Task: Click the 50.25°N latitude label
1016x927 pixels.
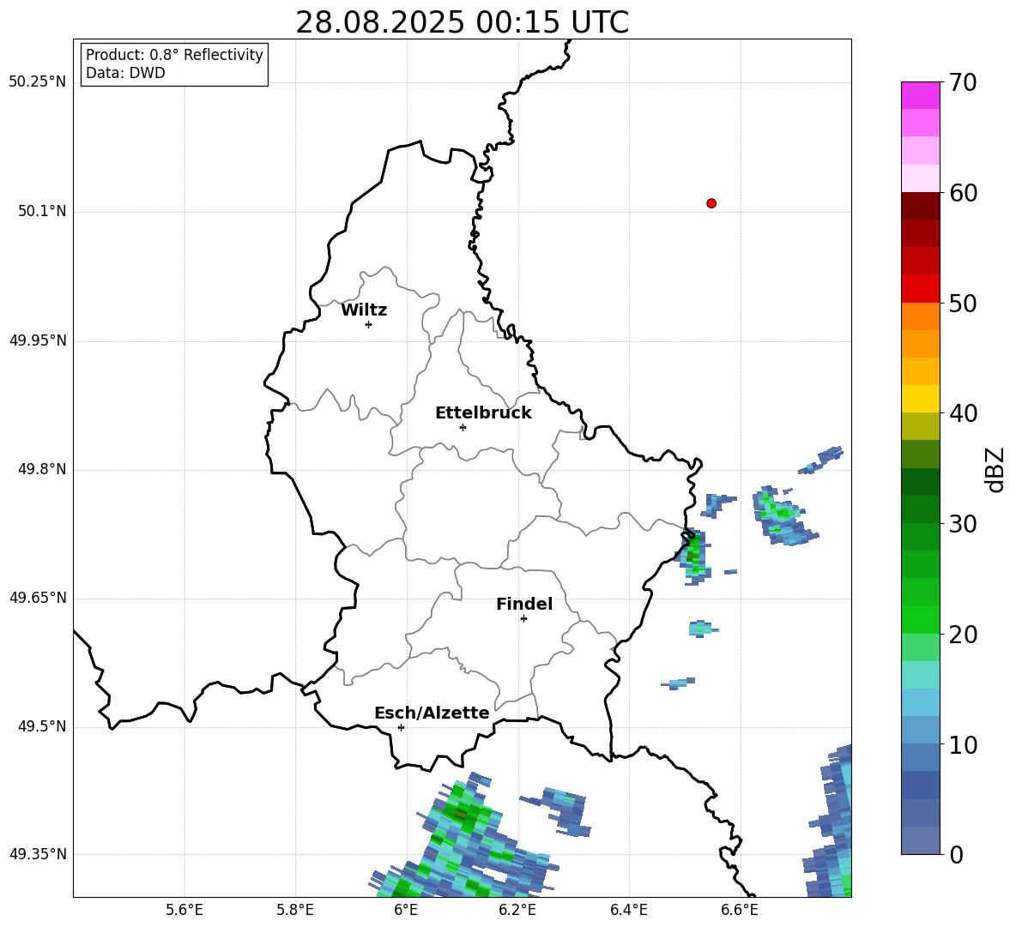Action: click(38, 82)
